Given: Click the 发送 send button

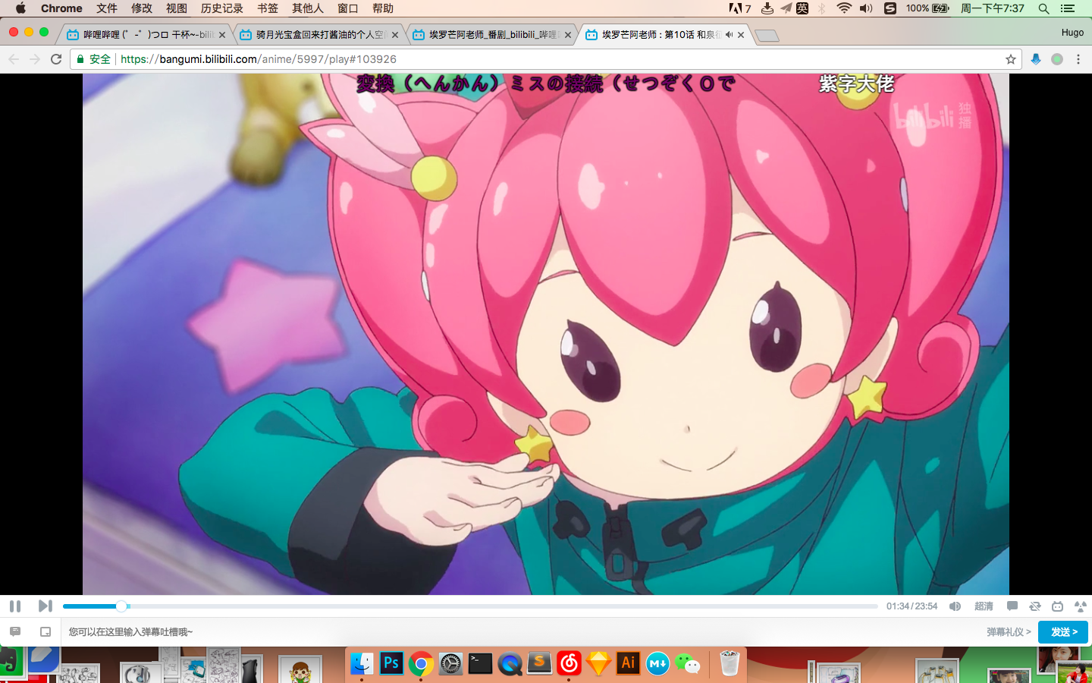Looking at the screenshot, I should click(1063, 632).
